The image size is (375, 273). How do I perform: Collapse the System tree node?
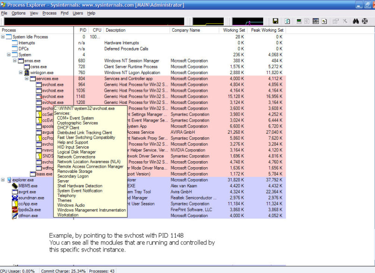8,55
